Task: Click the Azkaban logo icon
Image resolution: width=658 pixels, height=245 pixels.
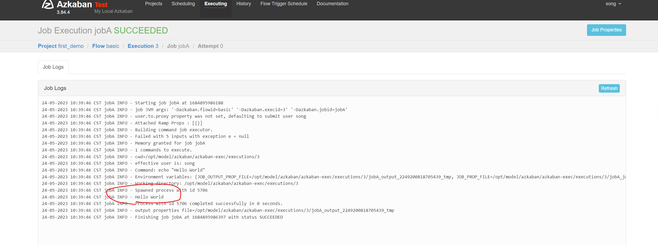Action: [48, 4]
